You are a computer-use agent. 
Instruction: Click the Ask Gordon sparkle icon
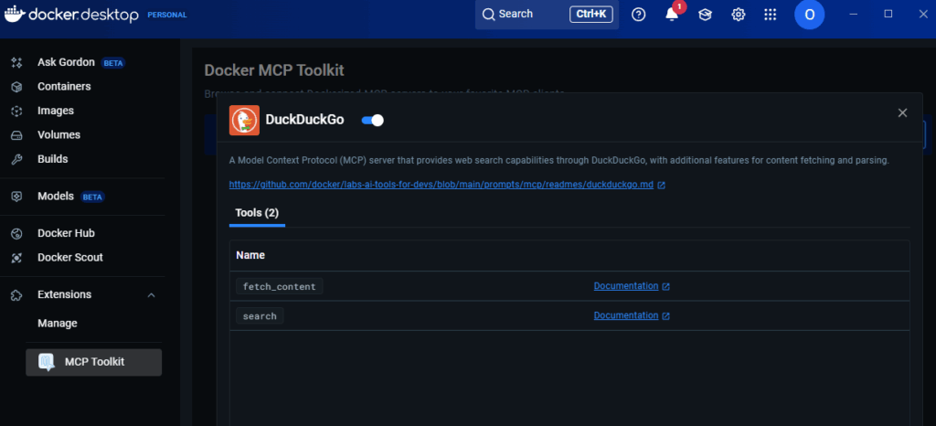(x=16, y=63)
